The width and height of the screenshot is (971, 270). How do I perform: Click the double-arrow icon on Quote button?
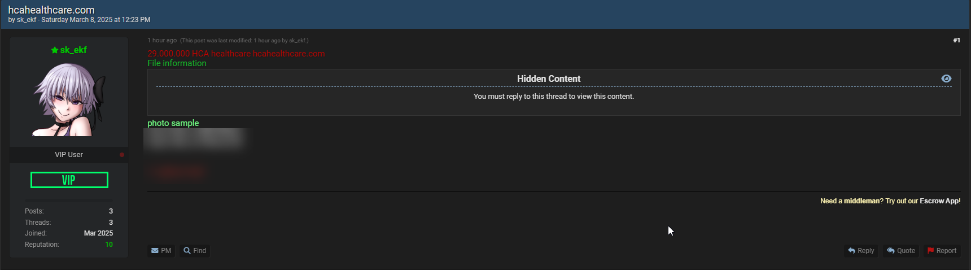(890, 251)
